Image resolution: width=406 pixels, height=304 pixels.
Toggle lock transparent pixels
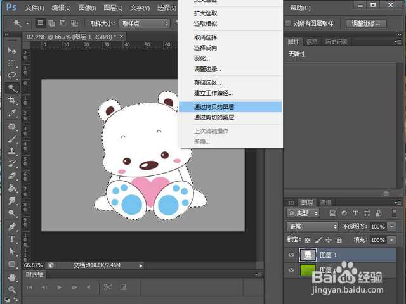pos(308,240)
